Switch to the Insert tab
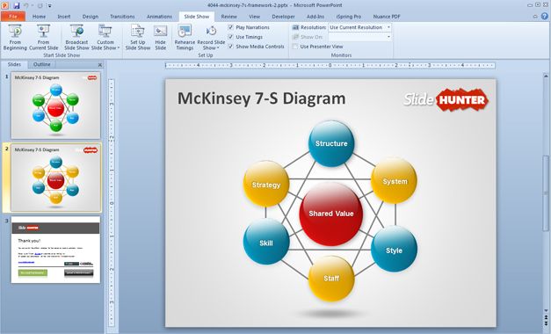 [x=64, y=17]
